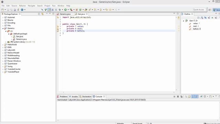Select the Gen<T, E> class in Outline
The width and height of the screenshot is (220, 124).
point(193,21)
